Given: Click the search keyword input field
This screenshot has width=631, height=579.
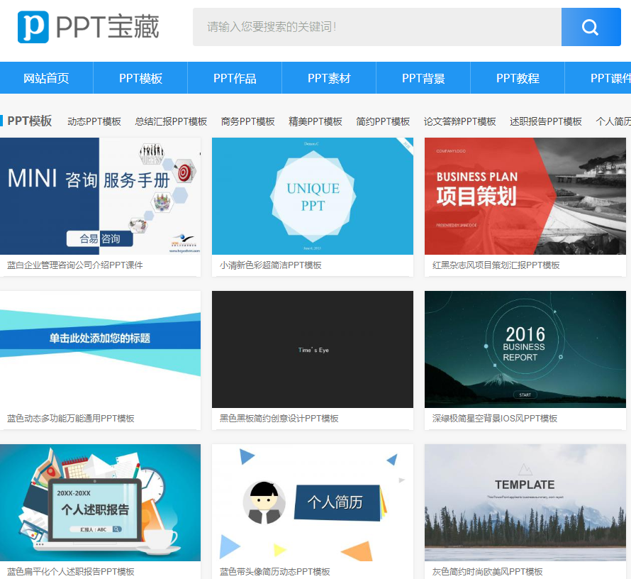Looking at the screenshot, I should click(x=376, y=27).
